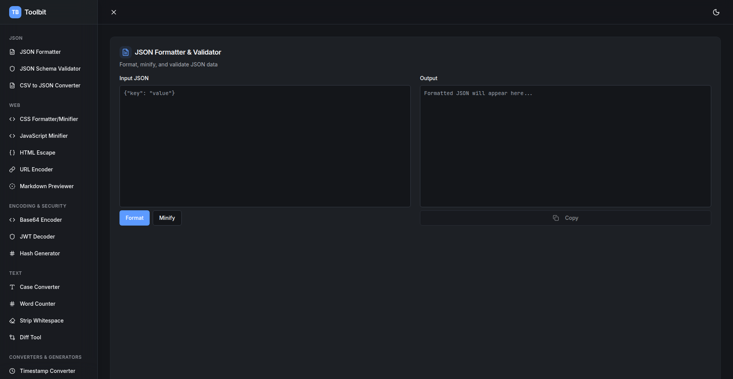Screen dimensions: 733x379
Task: Click the JSON Schema Validator shield icon
Action: click(12, 69)
